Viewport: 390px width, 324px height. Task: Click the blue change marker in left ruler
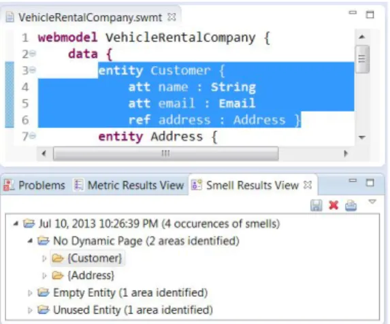pos(10,95)
